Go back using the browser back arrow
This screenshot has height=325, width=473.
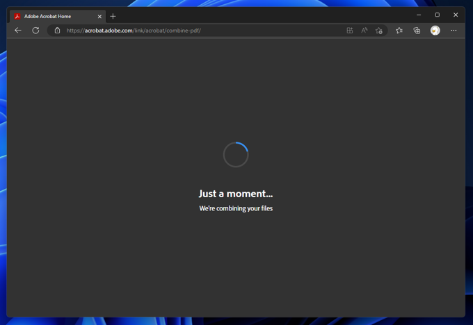[18, 31]
